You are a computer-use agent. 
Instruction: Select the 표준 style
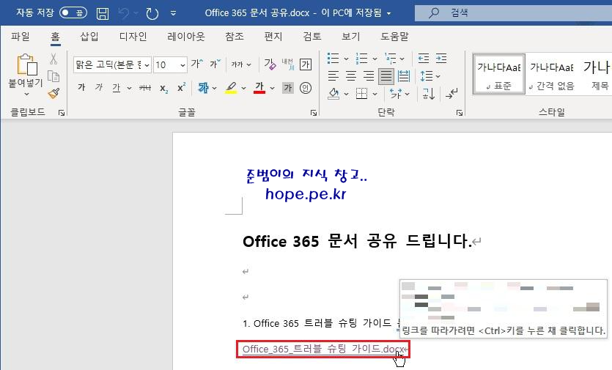click(x=499, y=74)
